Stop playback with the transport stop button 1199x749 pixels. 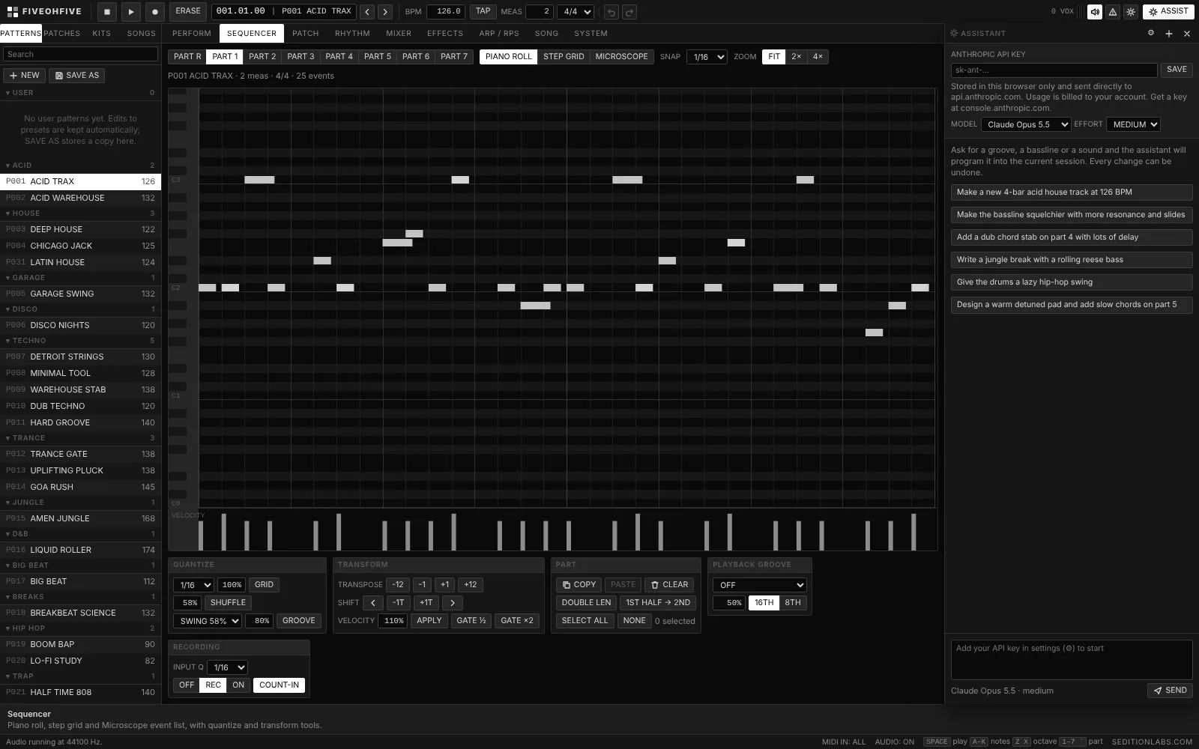[x=107, y=11]
